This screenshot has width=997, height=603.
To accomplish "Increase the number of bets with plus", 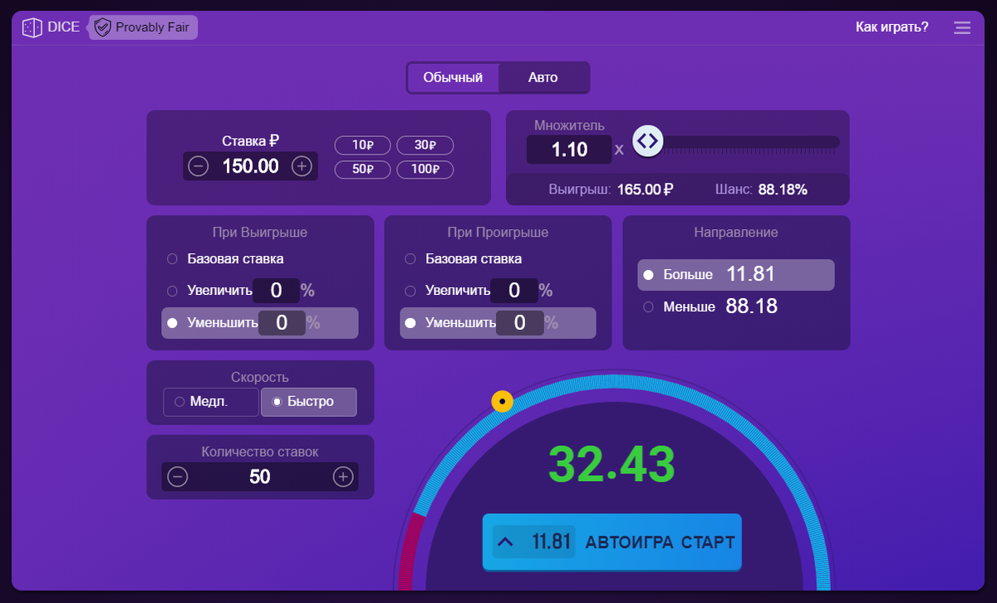I will point(343,477).
